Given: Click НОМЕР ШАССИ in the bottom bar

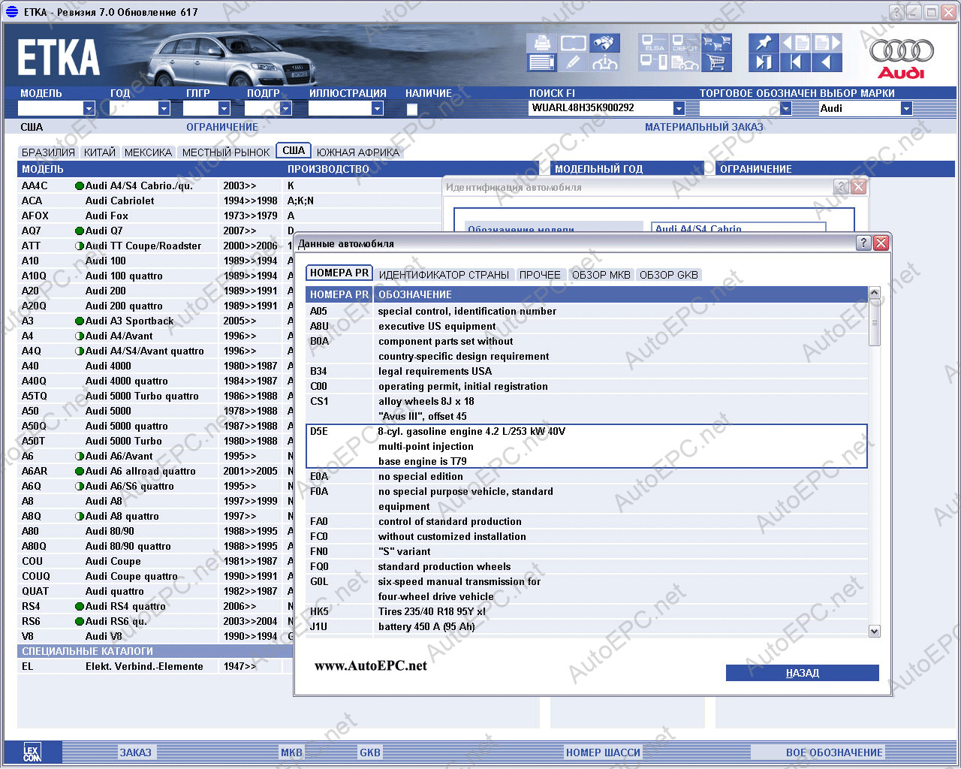Looking at the screenshot, I should [x=603, y=752].
